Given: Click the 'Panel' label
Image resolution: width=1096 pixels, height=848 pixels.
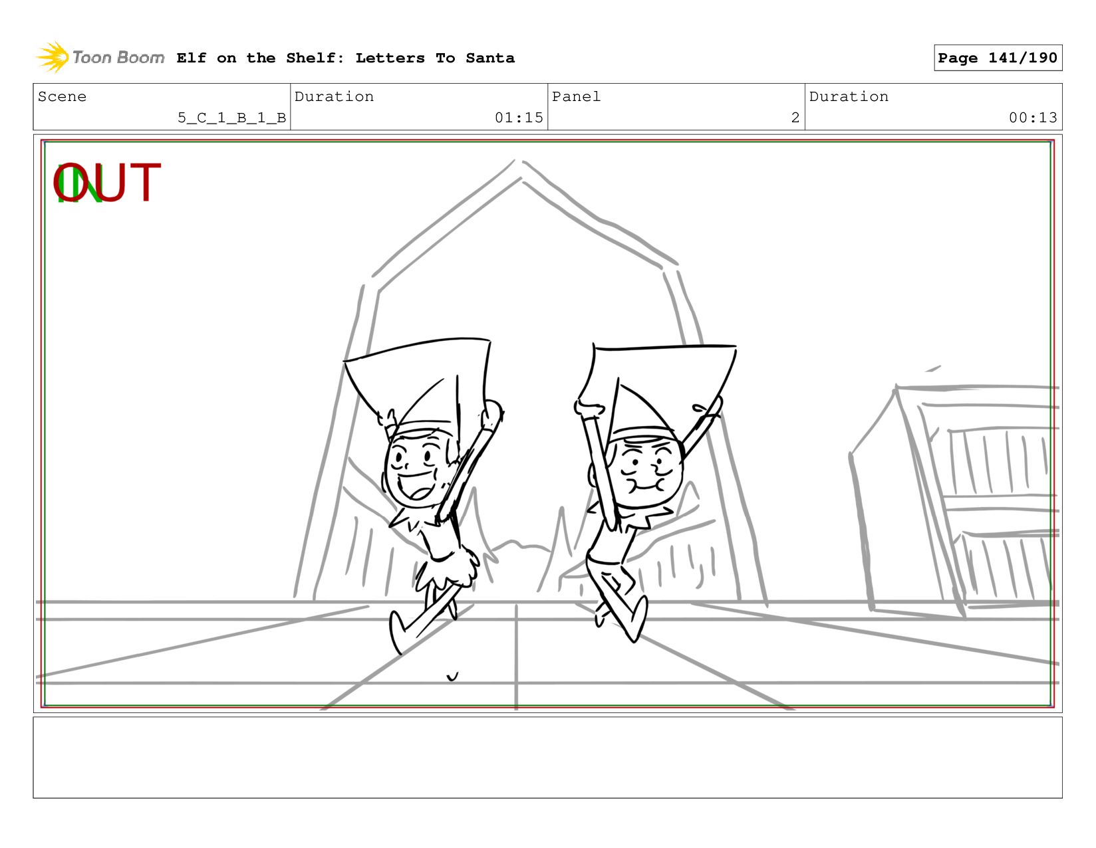Looking at the screenshot, I should coord(576,96).
